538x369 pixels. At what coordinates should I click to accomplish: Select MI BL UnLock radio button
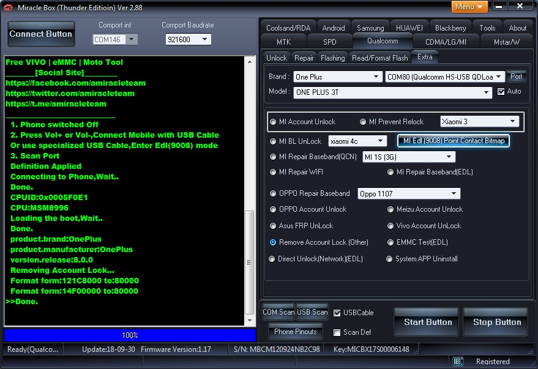(x=273, y=141)
